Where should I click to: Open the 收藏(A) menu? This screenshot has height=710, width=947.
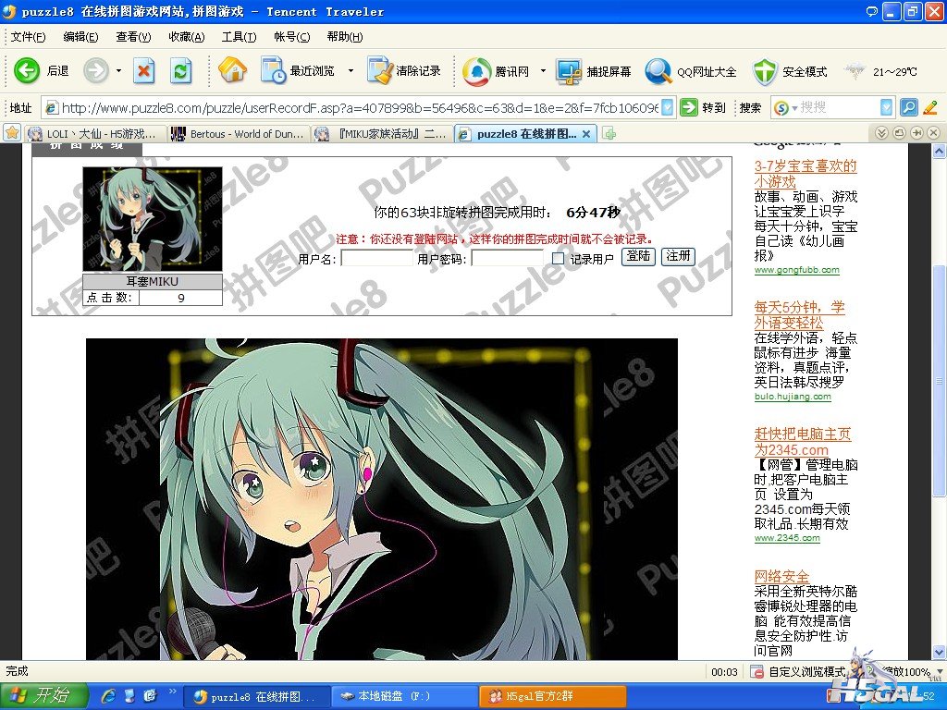[x=187, y=37]
